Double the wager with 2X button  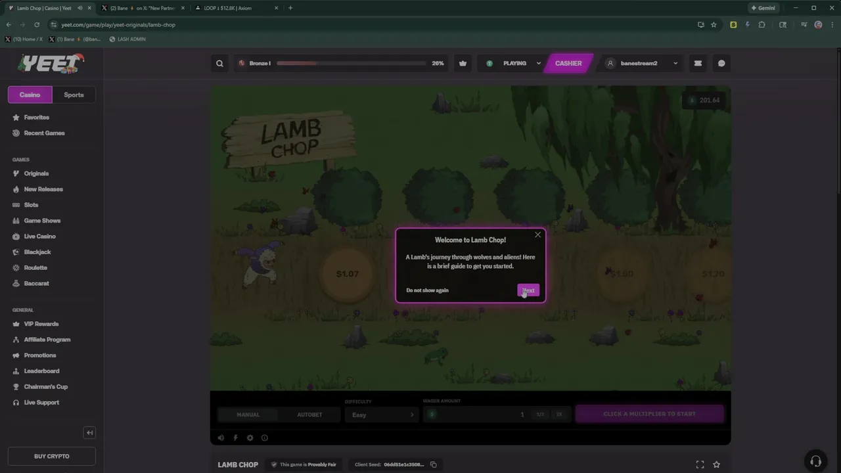(x=559, y=415)
